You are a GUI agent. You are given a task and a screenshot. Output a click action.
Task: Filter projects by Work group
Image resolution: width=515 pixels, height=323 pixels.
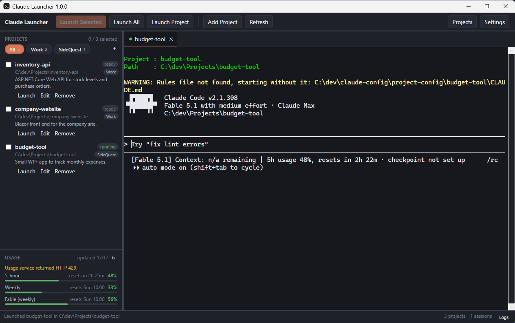pos(39,49)
